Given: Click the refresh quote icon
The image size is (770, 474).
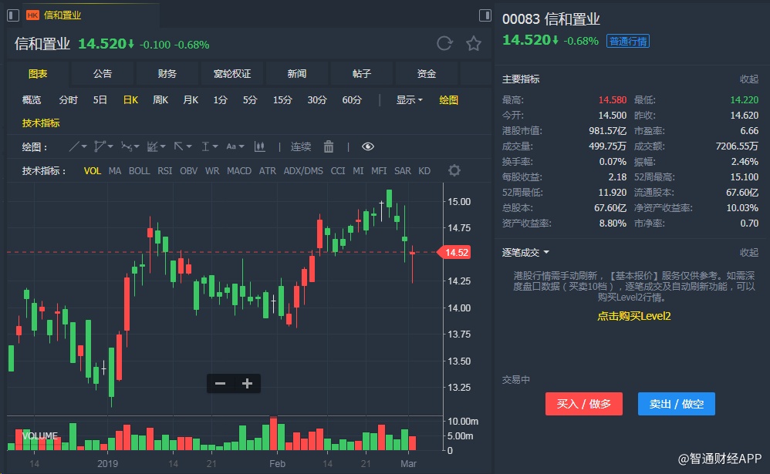Looking at the screenshot, I should (x=444, y=43).
